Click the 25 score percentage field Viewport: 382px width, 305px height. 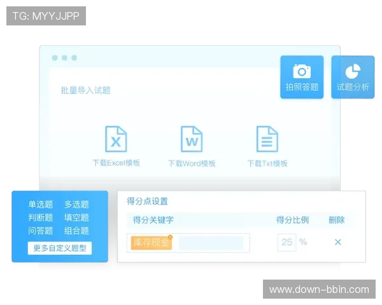click(287, 242)
